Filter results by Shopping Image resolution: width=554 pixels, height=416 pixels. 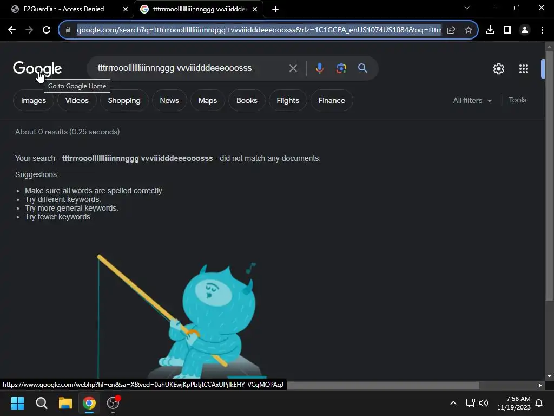(124, 100)
